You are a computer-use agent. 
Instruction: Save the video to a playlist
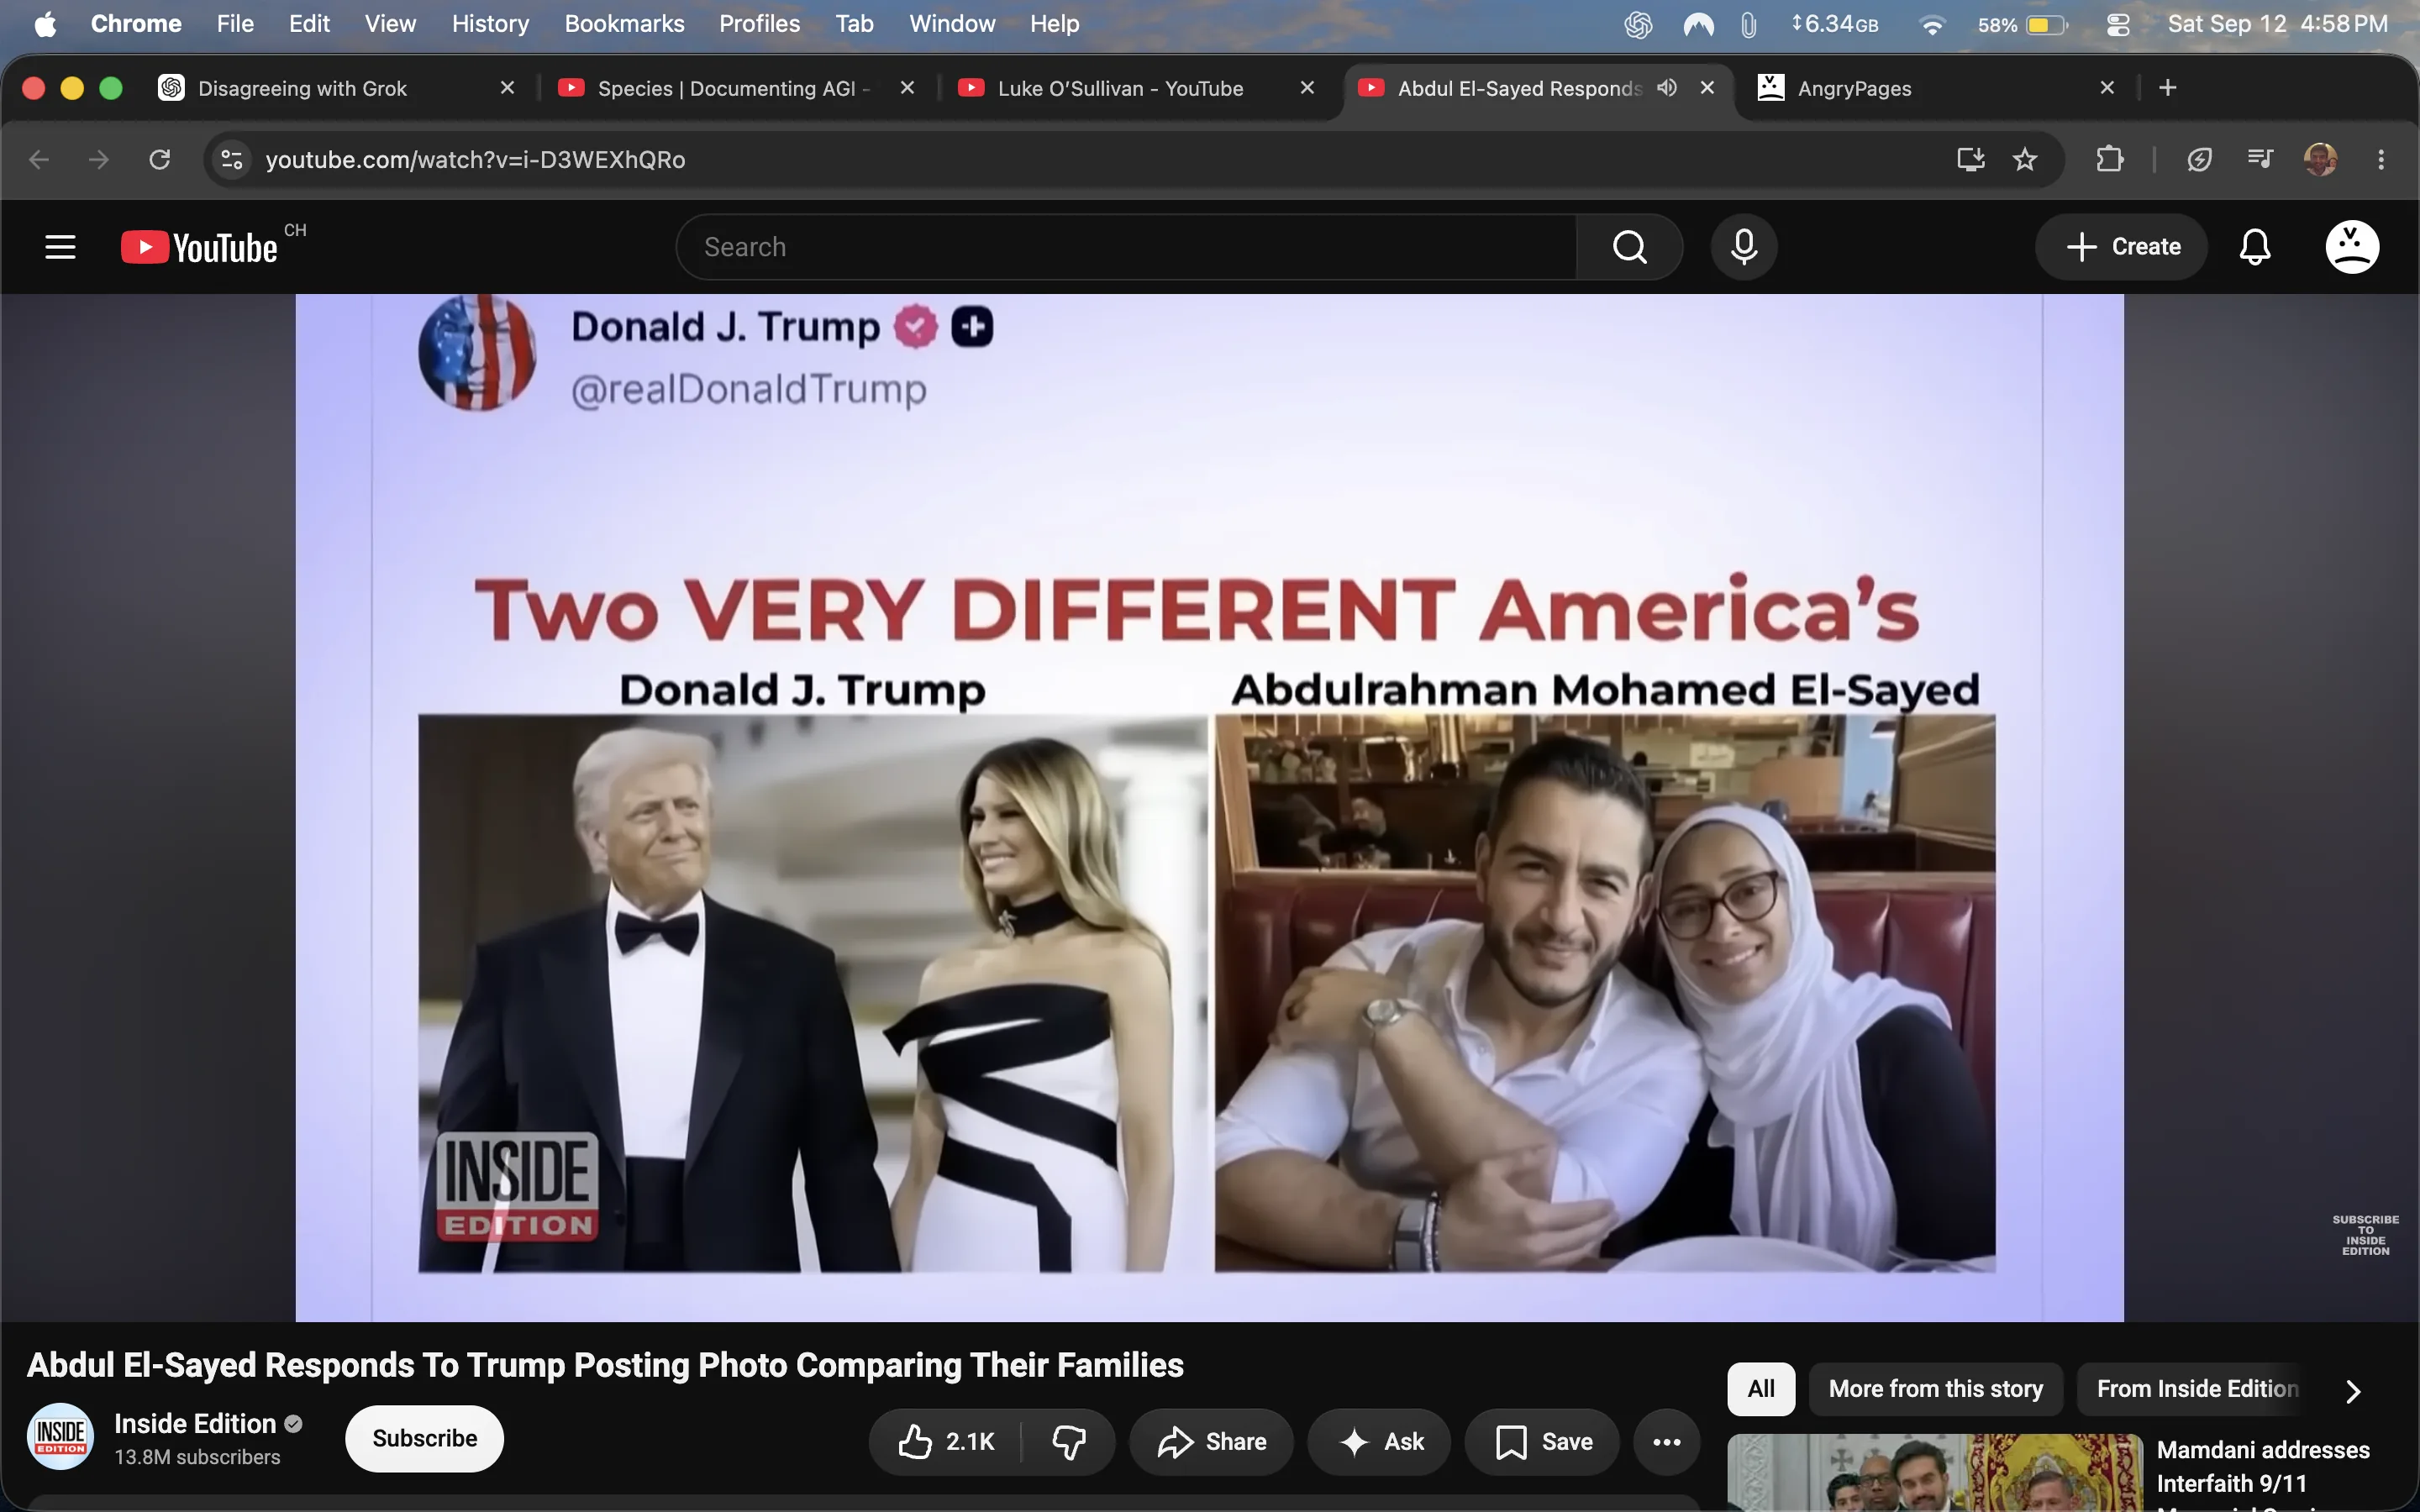click(x=1542, y=1441)
